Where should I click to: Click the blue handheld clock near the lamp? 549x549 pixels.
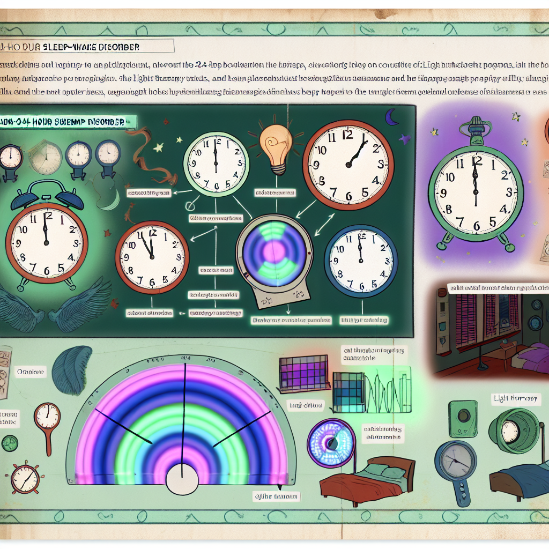pos(455,462)
